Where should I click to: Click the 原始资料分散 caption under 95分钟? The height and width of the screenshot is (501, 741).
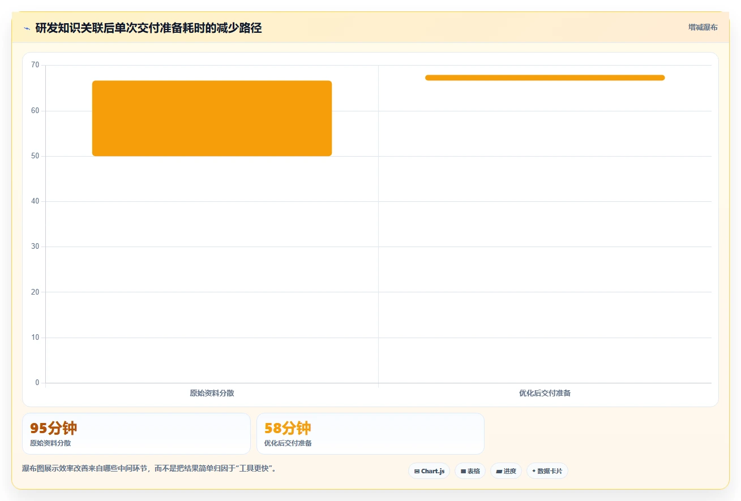pyautogui.click(x=50, y=443)
